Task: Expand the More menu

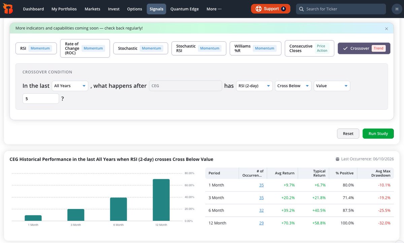Action: coord(214,9)
